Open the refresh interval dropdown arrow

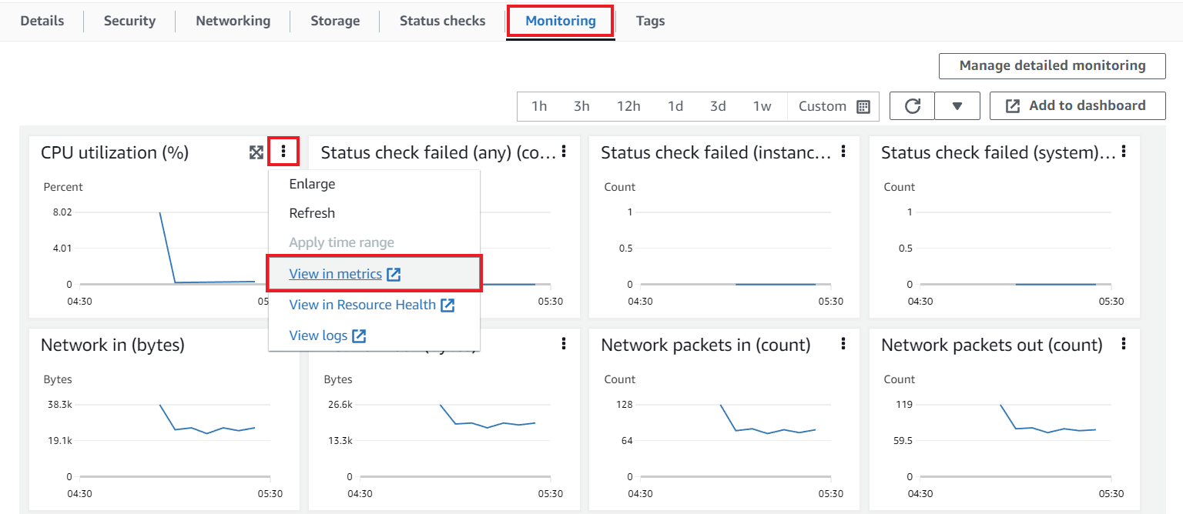tap(957, 105)
